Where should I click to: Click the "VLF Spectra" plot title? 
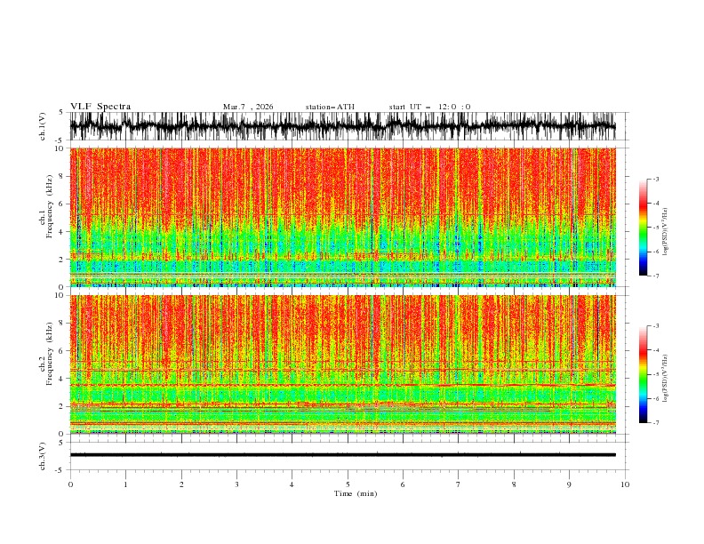pyautogui.click(x=100, y=107)
